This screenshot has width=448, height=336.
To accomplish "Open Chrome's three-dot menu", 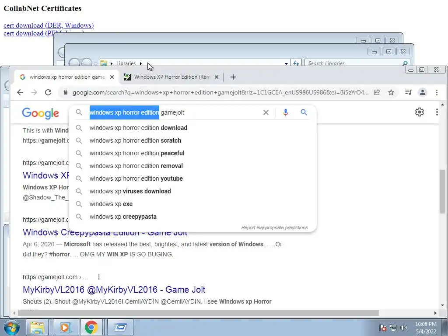I will 437,92.
